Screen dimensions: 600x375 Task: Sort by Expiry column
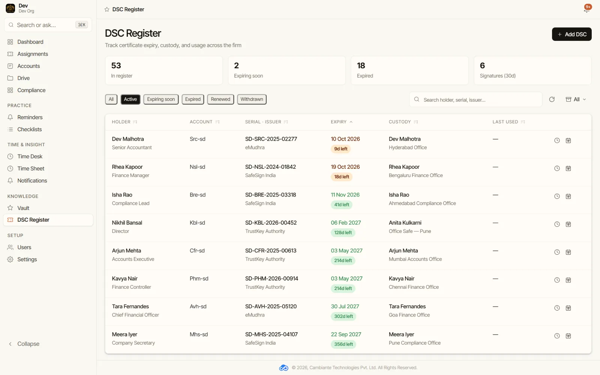[342, 122]
